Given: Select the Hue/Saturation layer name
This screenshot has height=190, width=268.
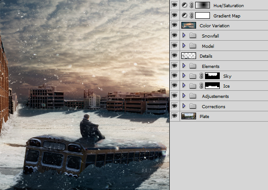Looking at the screenshot, I should [229, 6].
